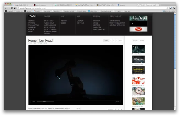Switch to the Nike Performance Center tab

point(64,5)
